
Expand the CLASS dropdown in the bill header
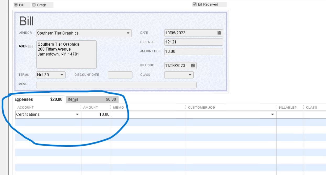[190, 75]
